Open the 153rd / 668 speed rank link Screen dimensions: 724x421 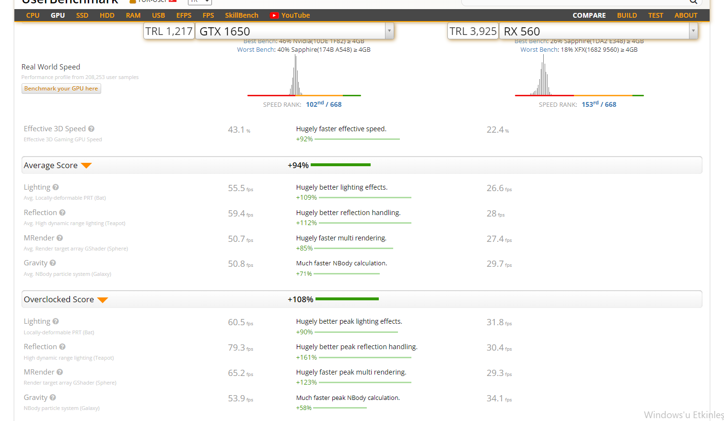click(x=599, y=104)
